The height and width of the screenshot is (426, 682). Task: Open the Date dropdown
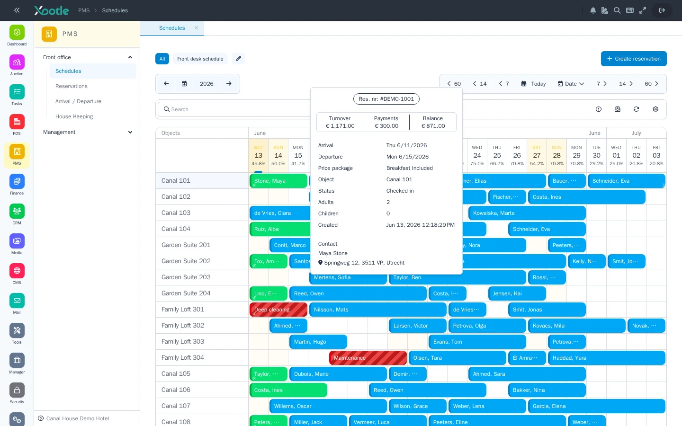tap(571, 84)
